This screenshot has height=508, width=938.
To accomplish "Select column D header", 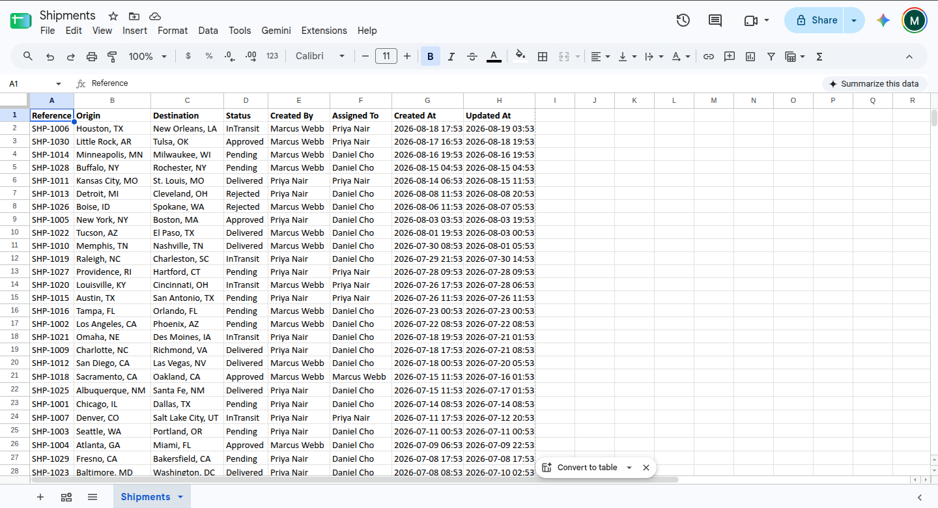I will pyautogui.click(x=246, y=100).
